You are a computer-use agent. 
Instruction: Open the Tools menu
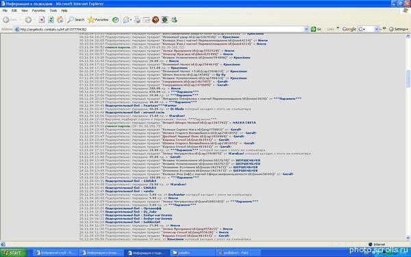pos(53,10)
